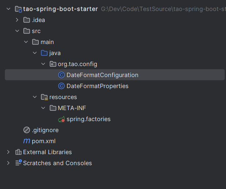Image resolution: width=226 pixels, height=189 pixels.
Task: Collapse the src folder
Action: click(17, 31)
